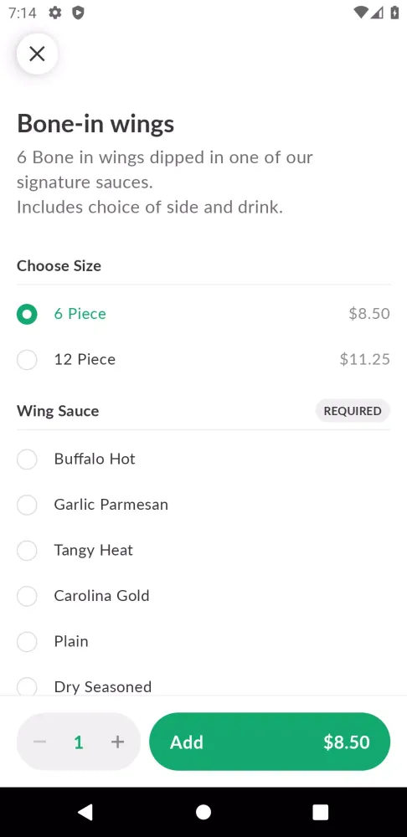Open Android back navigation triangle
The width and height of the screenshot is (407, 837).
(85, 812)
